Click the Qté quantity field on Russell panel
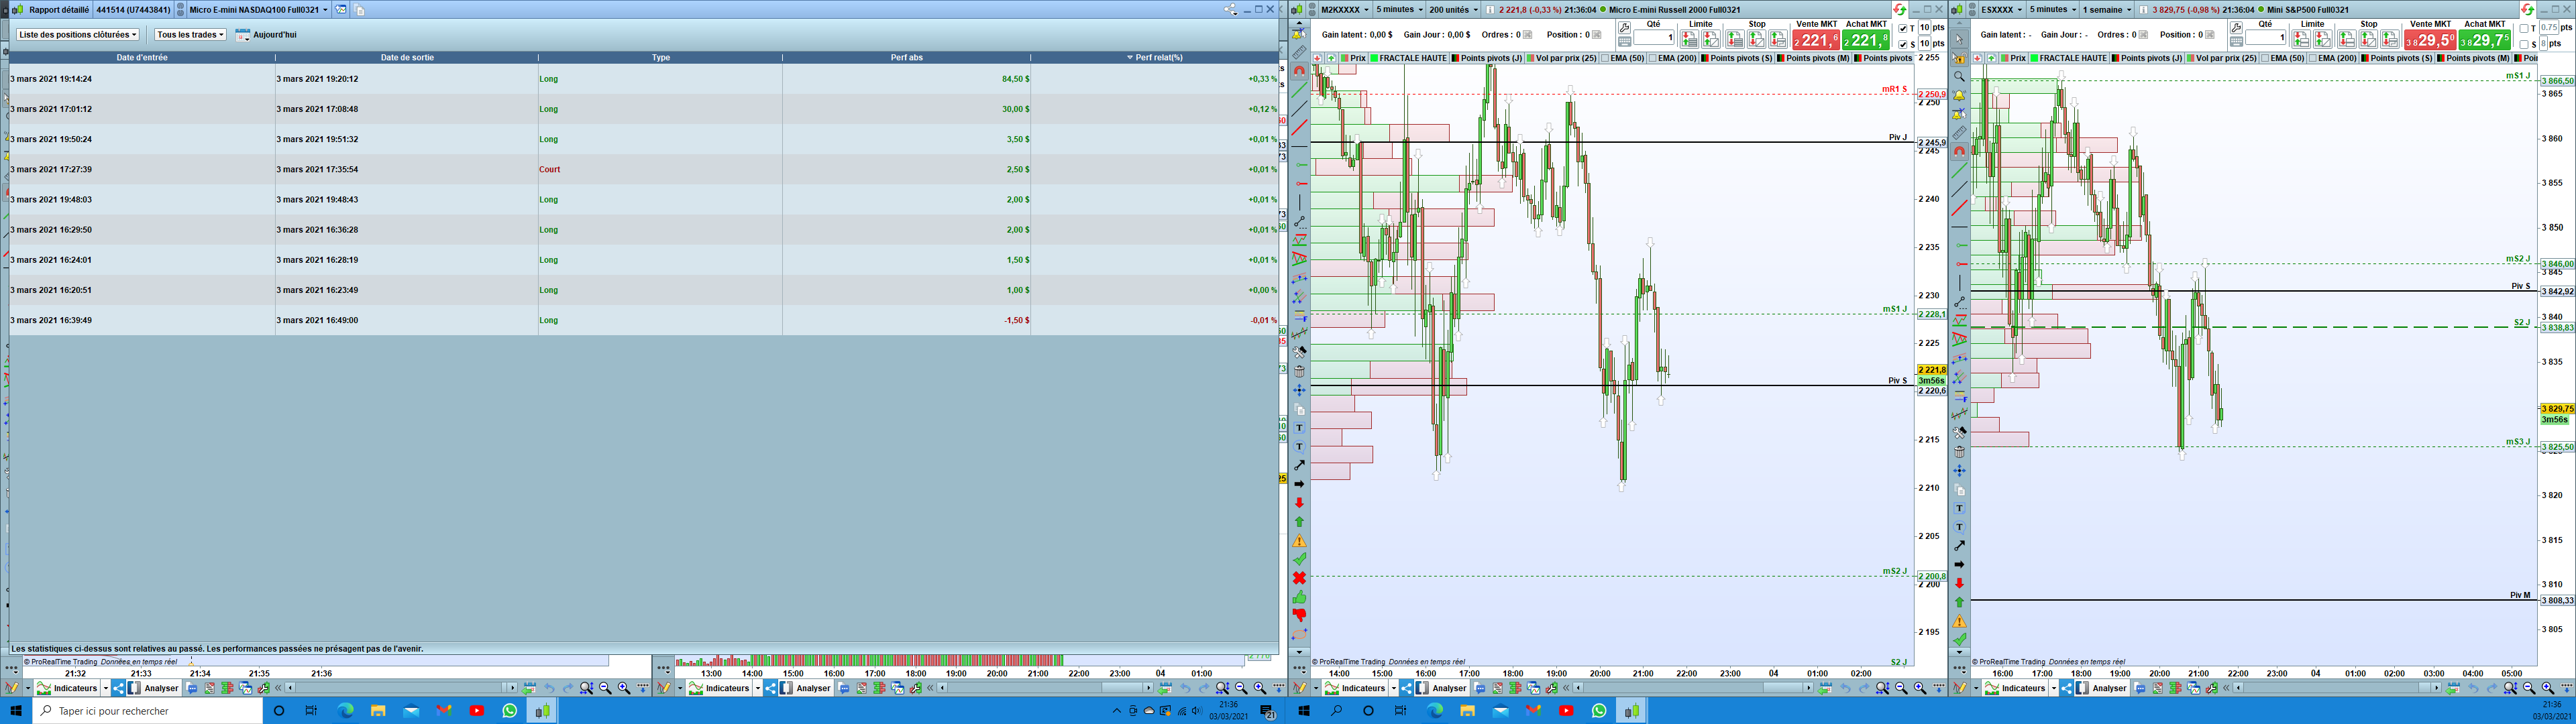2576x724 pixels. coord(1654,38)
